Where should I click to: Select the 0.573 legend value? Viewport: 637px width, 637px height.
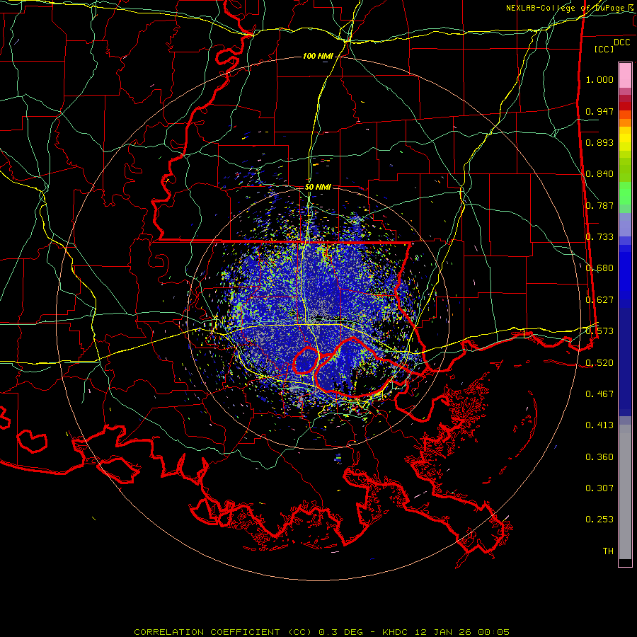tap(599, 331)
